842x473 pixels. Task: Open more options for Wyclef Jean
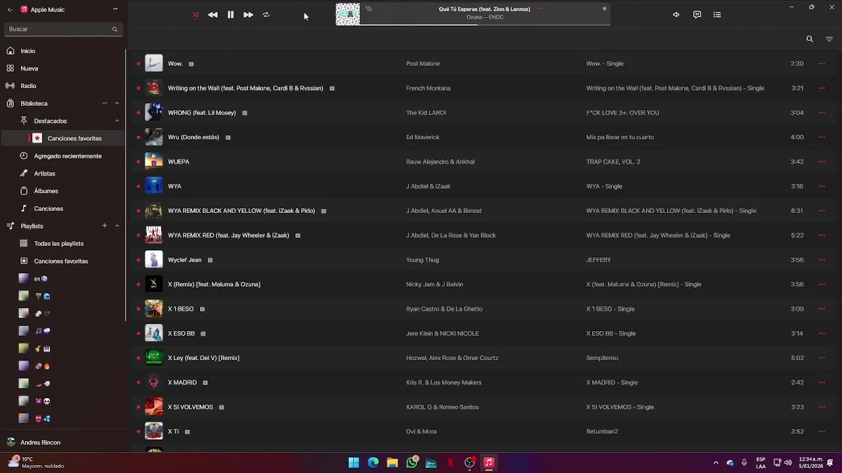click(x=822, y=259)
